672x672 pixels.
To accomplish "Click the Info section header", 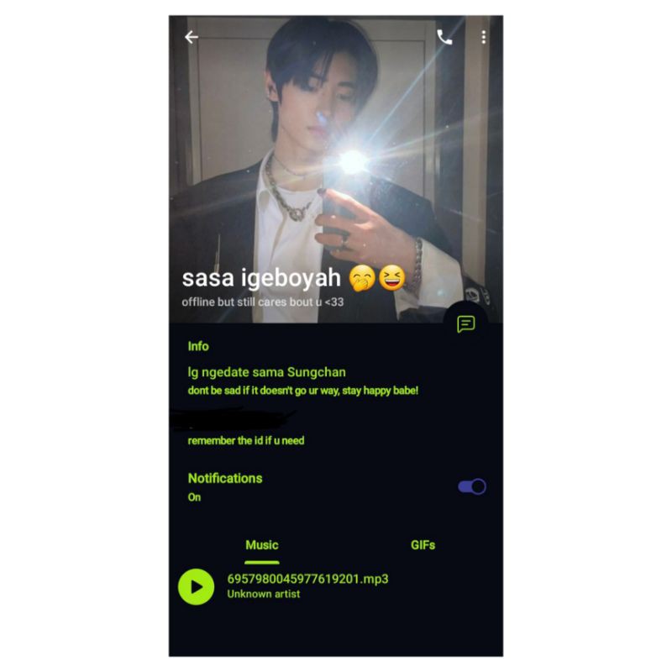I will click(198, 346).
